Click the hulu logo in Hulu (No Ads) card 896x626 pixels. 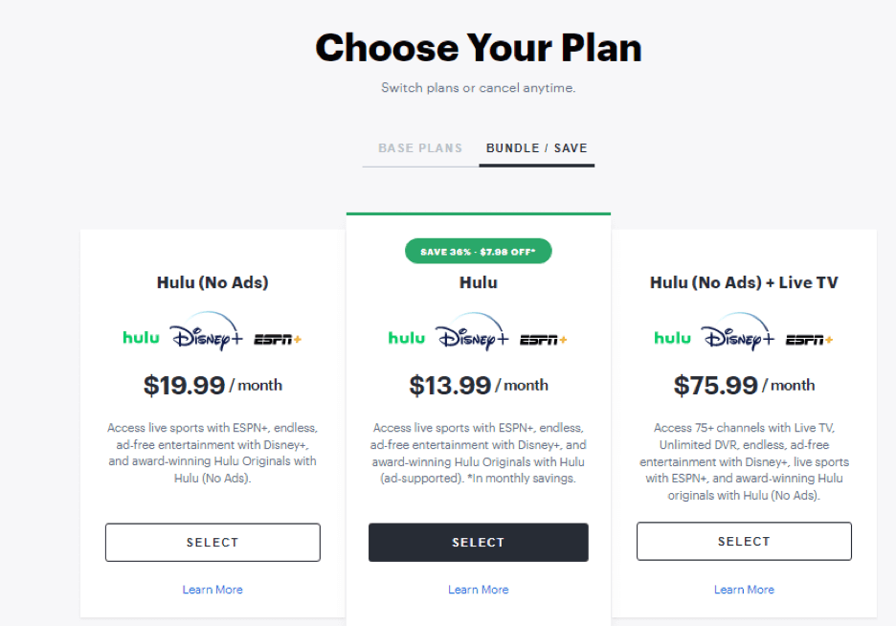141,336
